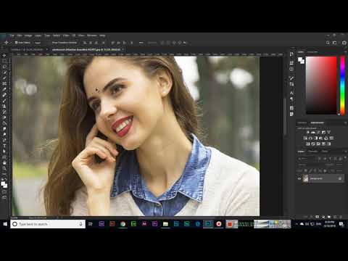
Task: Add a layer mask
Action: [x=318, y=217]
